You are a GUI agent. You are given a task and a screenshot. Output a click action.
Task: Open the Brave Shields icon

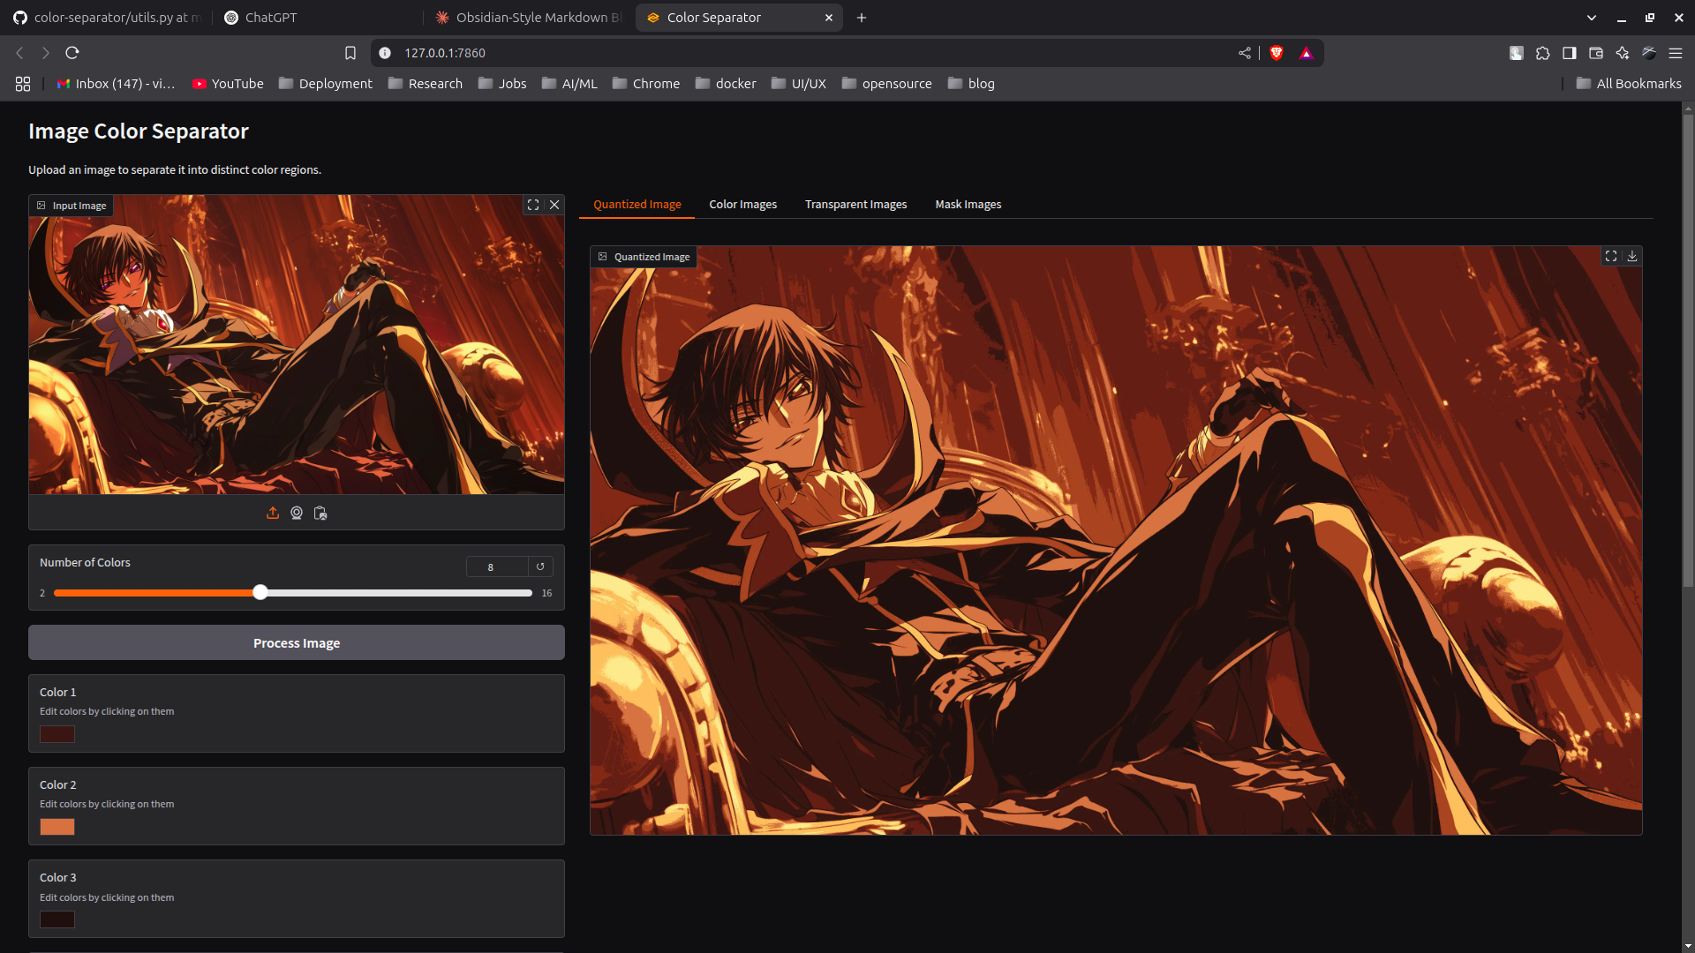[x=1276, y=53]
